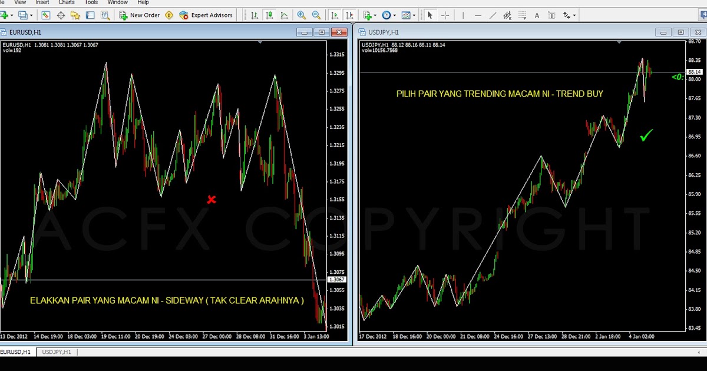
Task: Open the Market Watch panel icon
Action: click(46, 15)
